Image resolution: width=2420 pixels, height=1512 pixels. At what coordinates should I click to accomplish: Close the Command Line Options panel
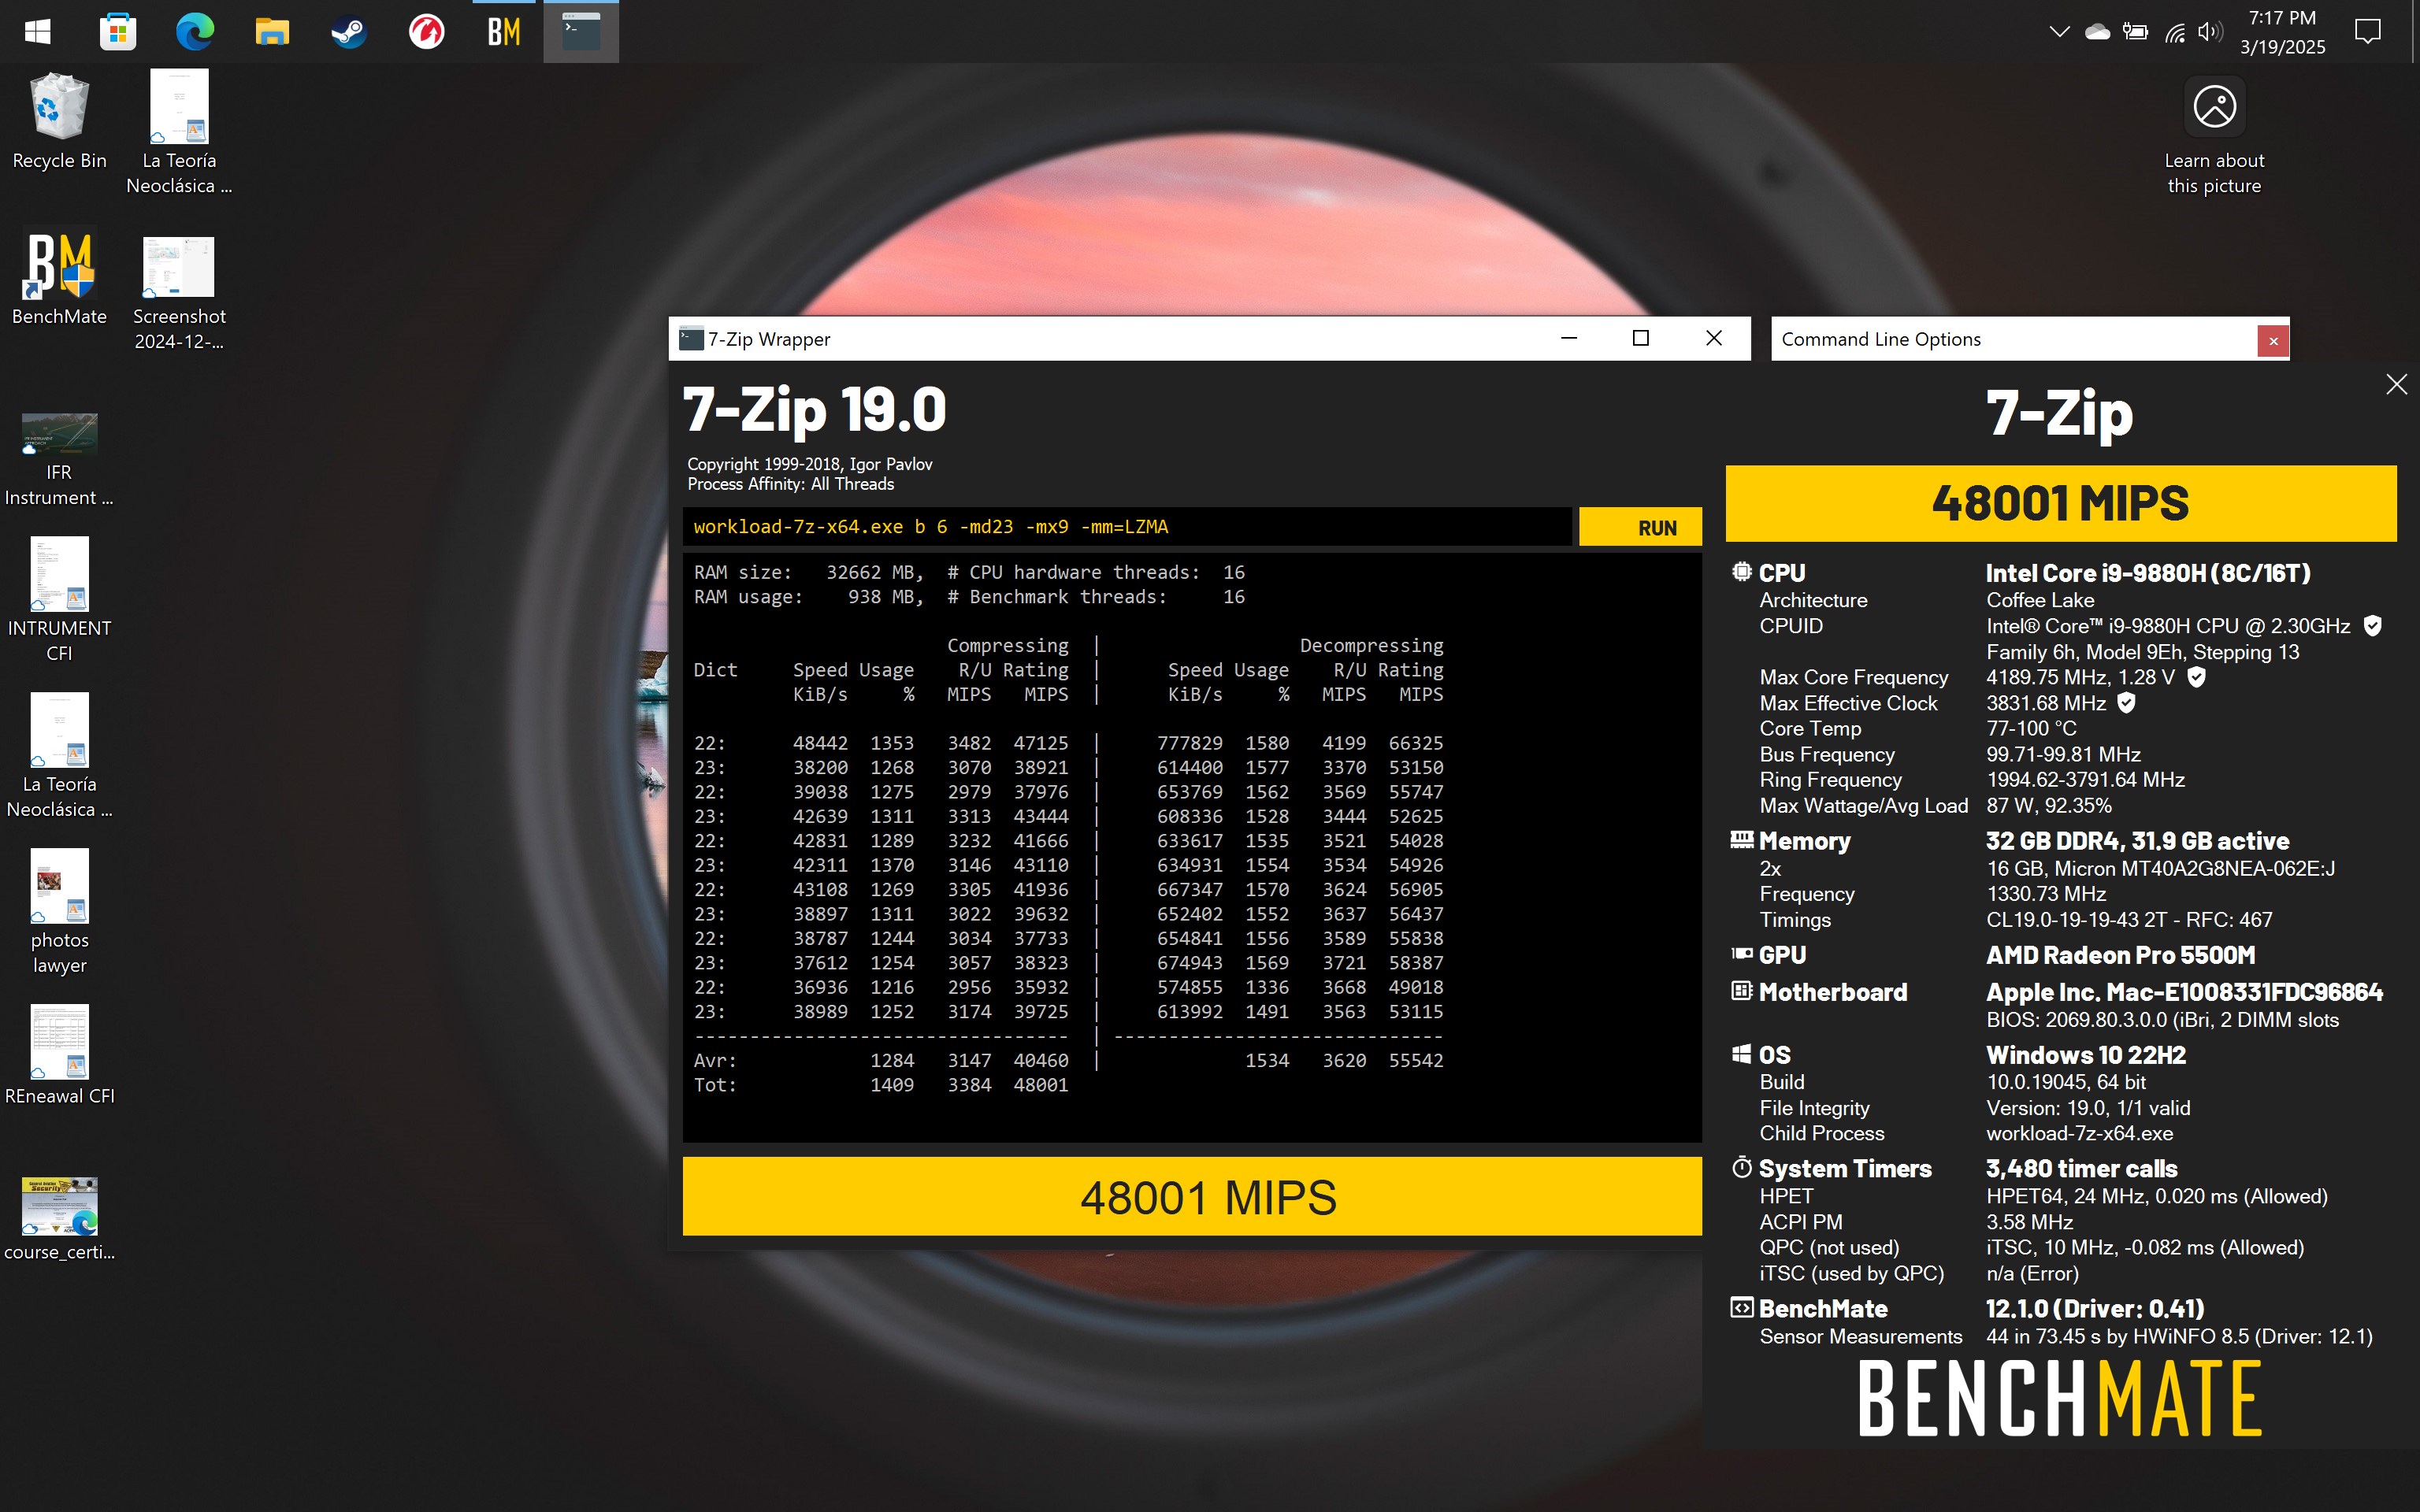point(2273,340)
